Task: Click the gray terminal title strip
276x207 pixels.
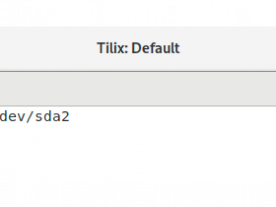Action: click(x=138, y=89)
